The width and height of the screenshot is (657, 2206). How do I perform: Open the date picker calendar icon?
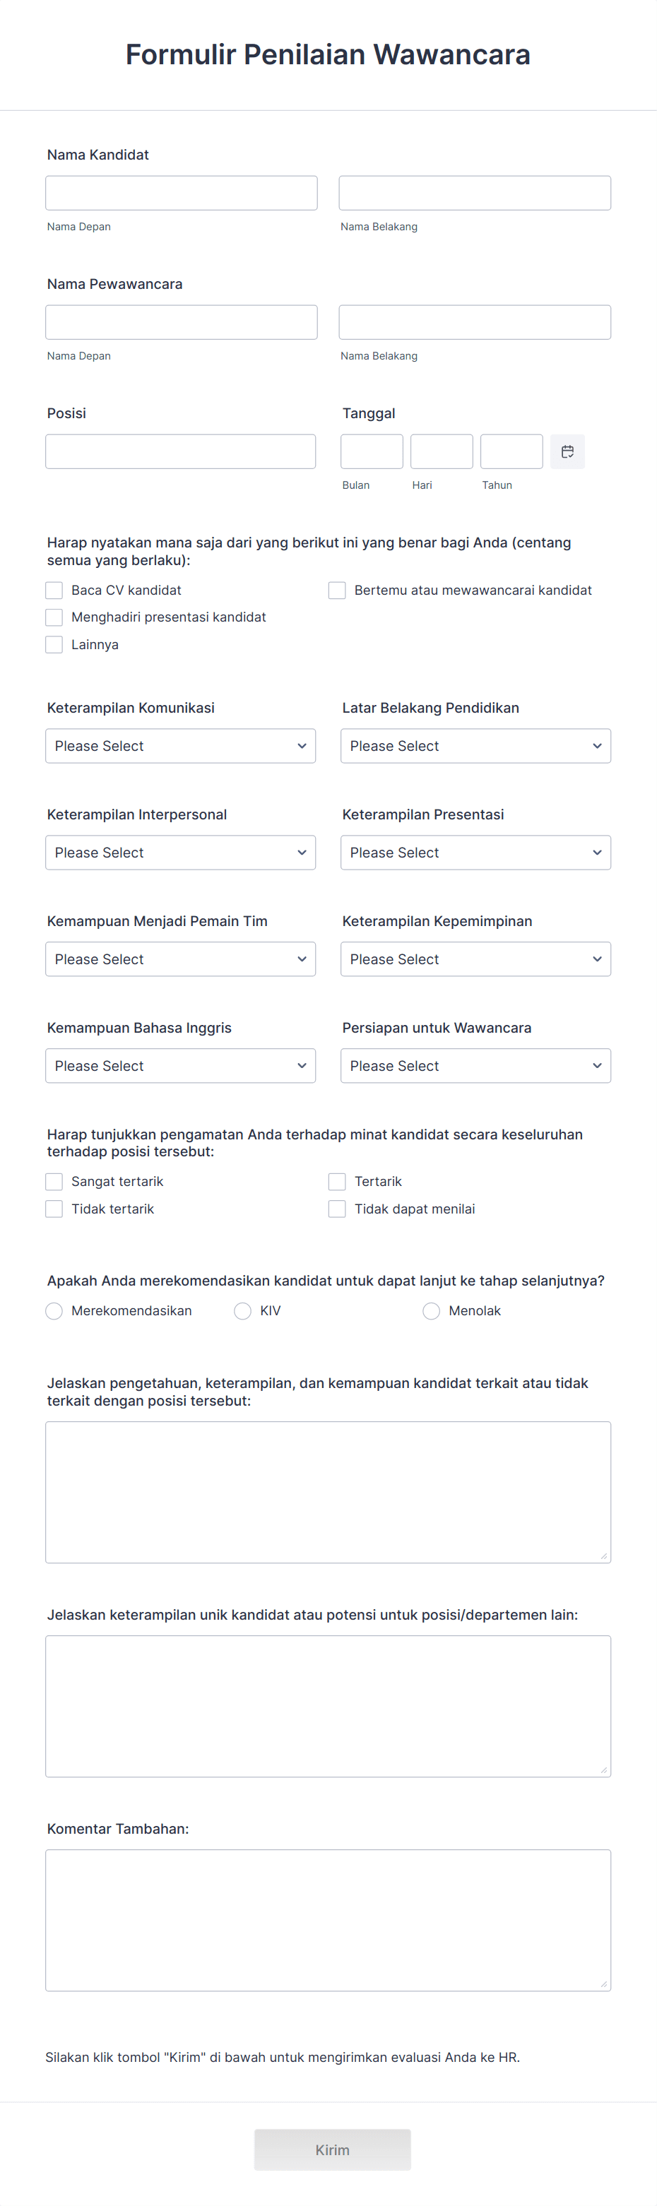(x=566, y=451)
